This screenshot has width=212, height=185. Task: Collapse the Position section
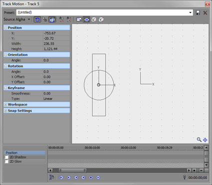point(5,28)
